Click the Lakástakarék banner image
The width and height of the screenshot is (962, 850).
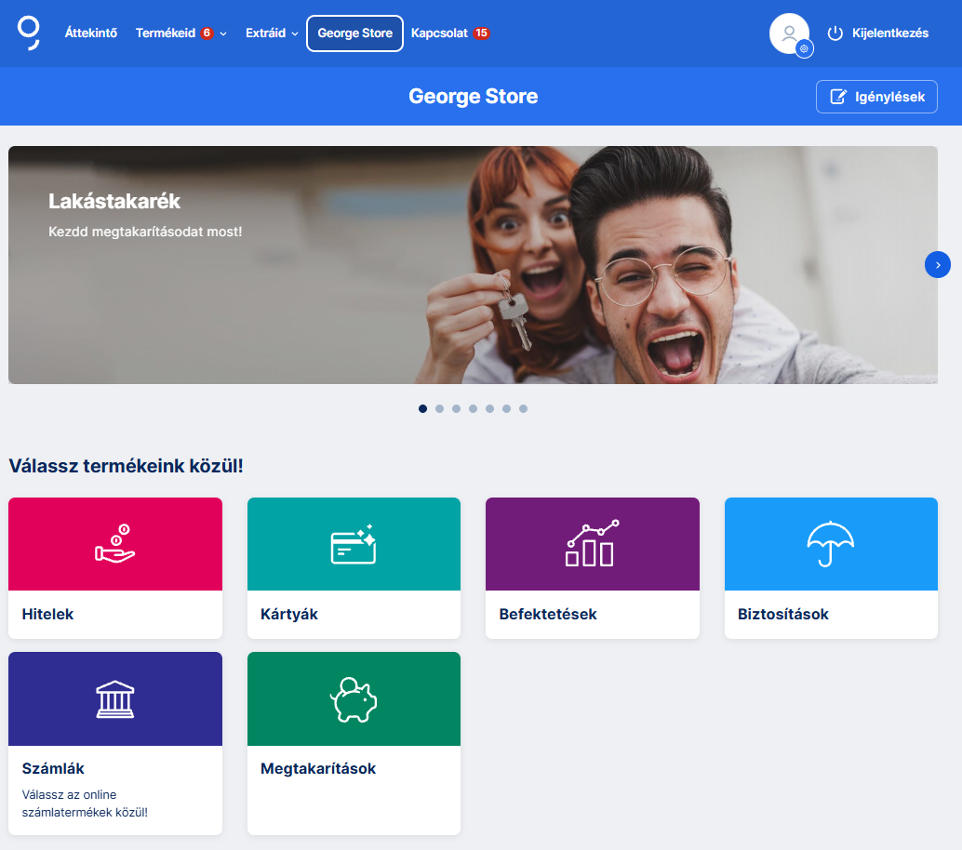click(473, 265)
